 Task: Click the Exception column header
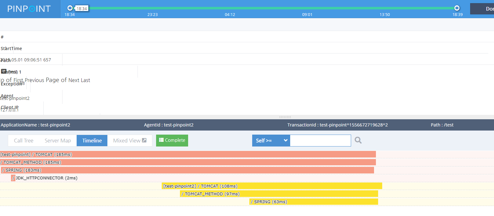click(11, 84)
